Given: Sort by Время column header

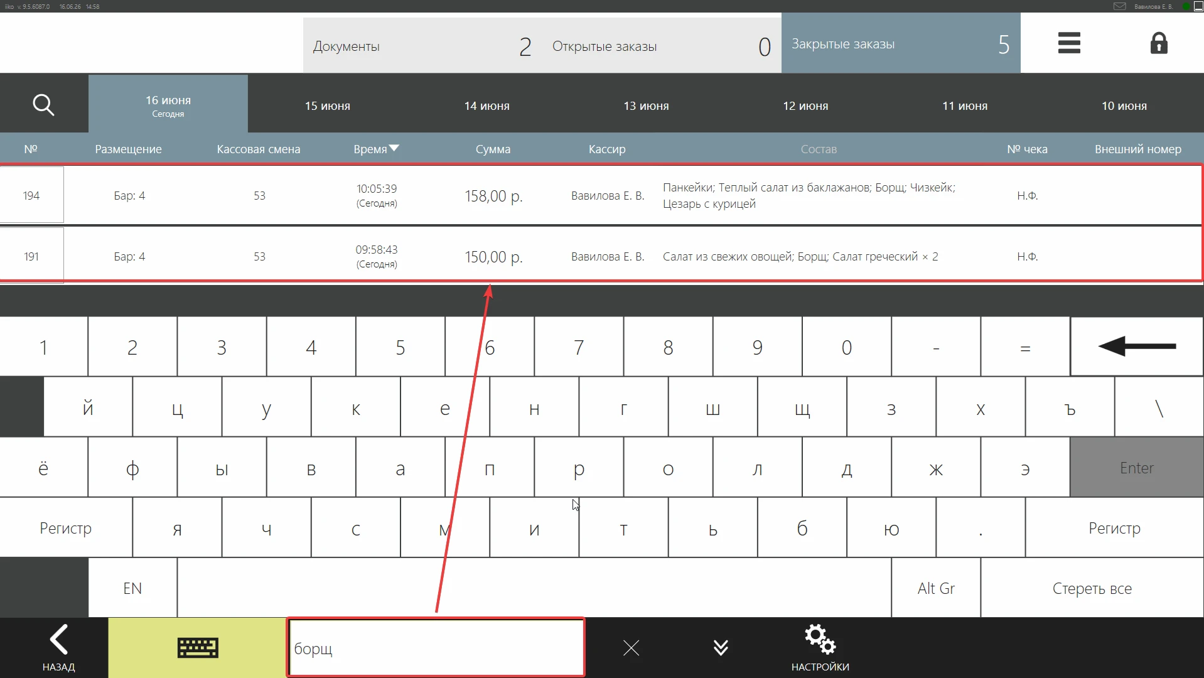Looking at the screenshot, I should coord(375,149).
